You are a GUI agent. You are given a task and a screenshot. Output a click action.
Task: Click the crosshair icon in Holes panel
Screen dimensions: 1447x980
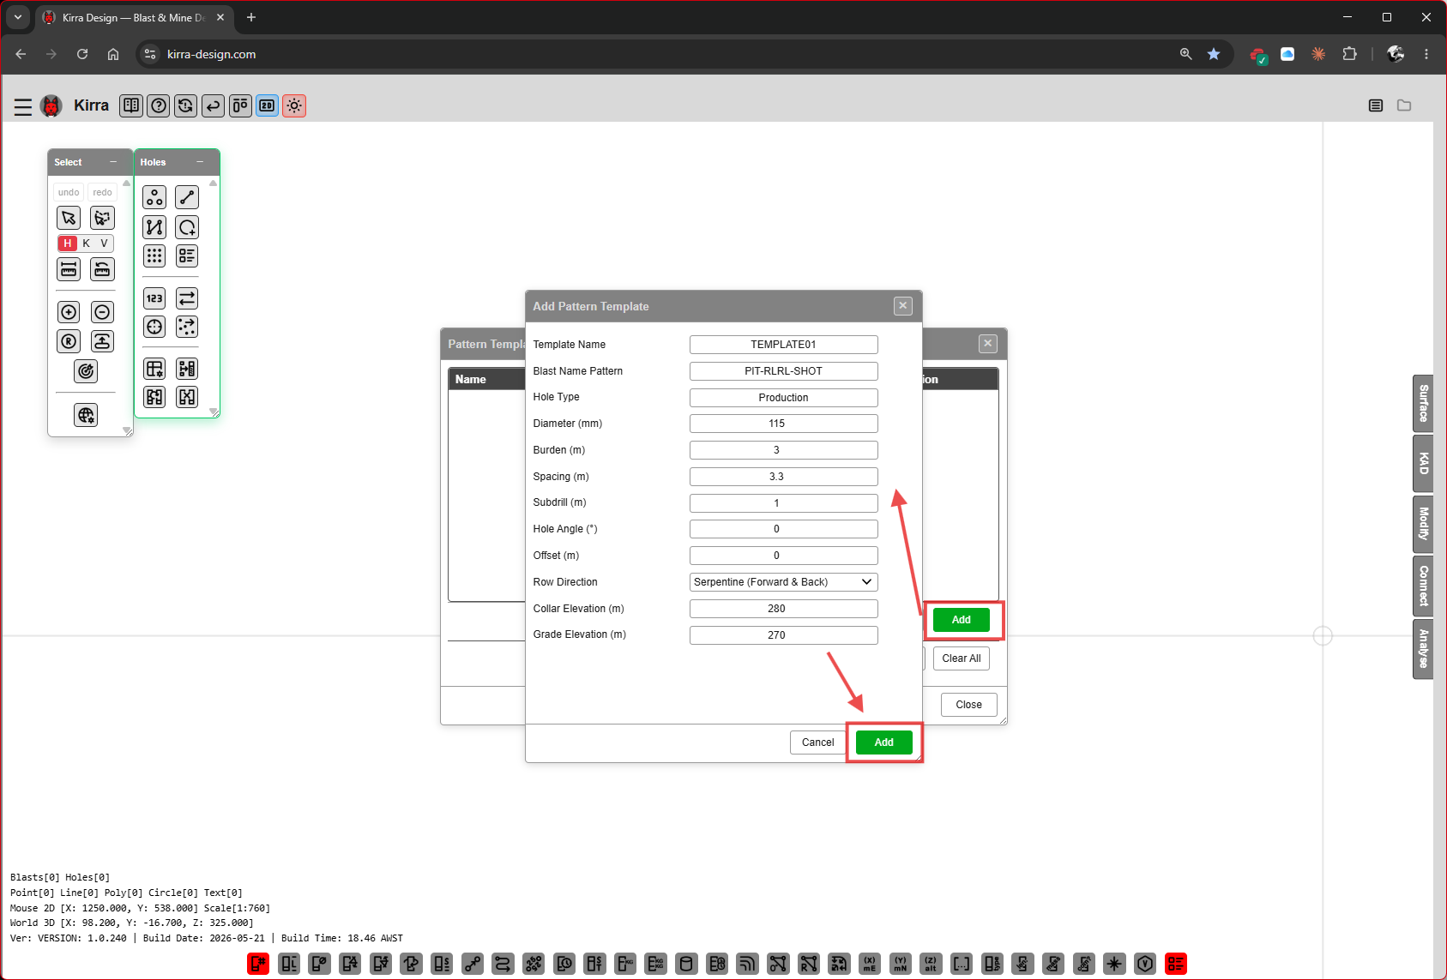tap(154, 327)
